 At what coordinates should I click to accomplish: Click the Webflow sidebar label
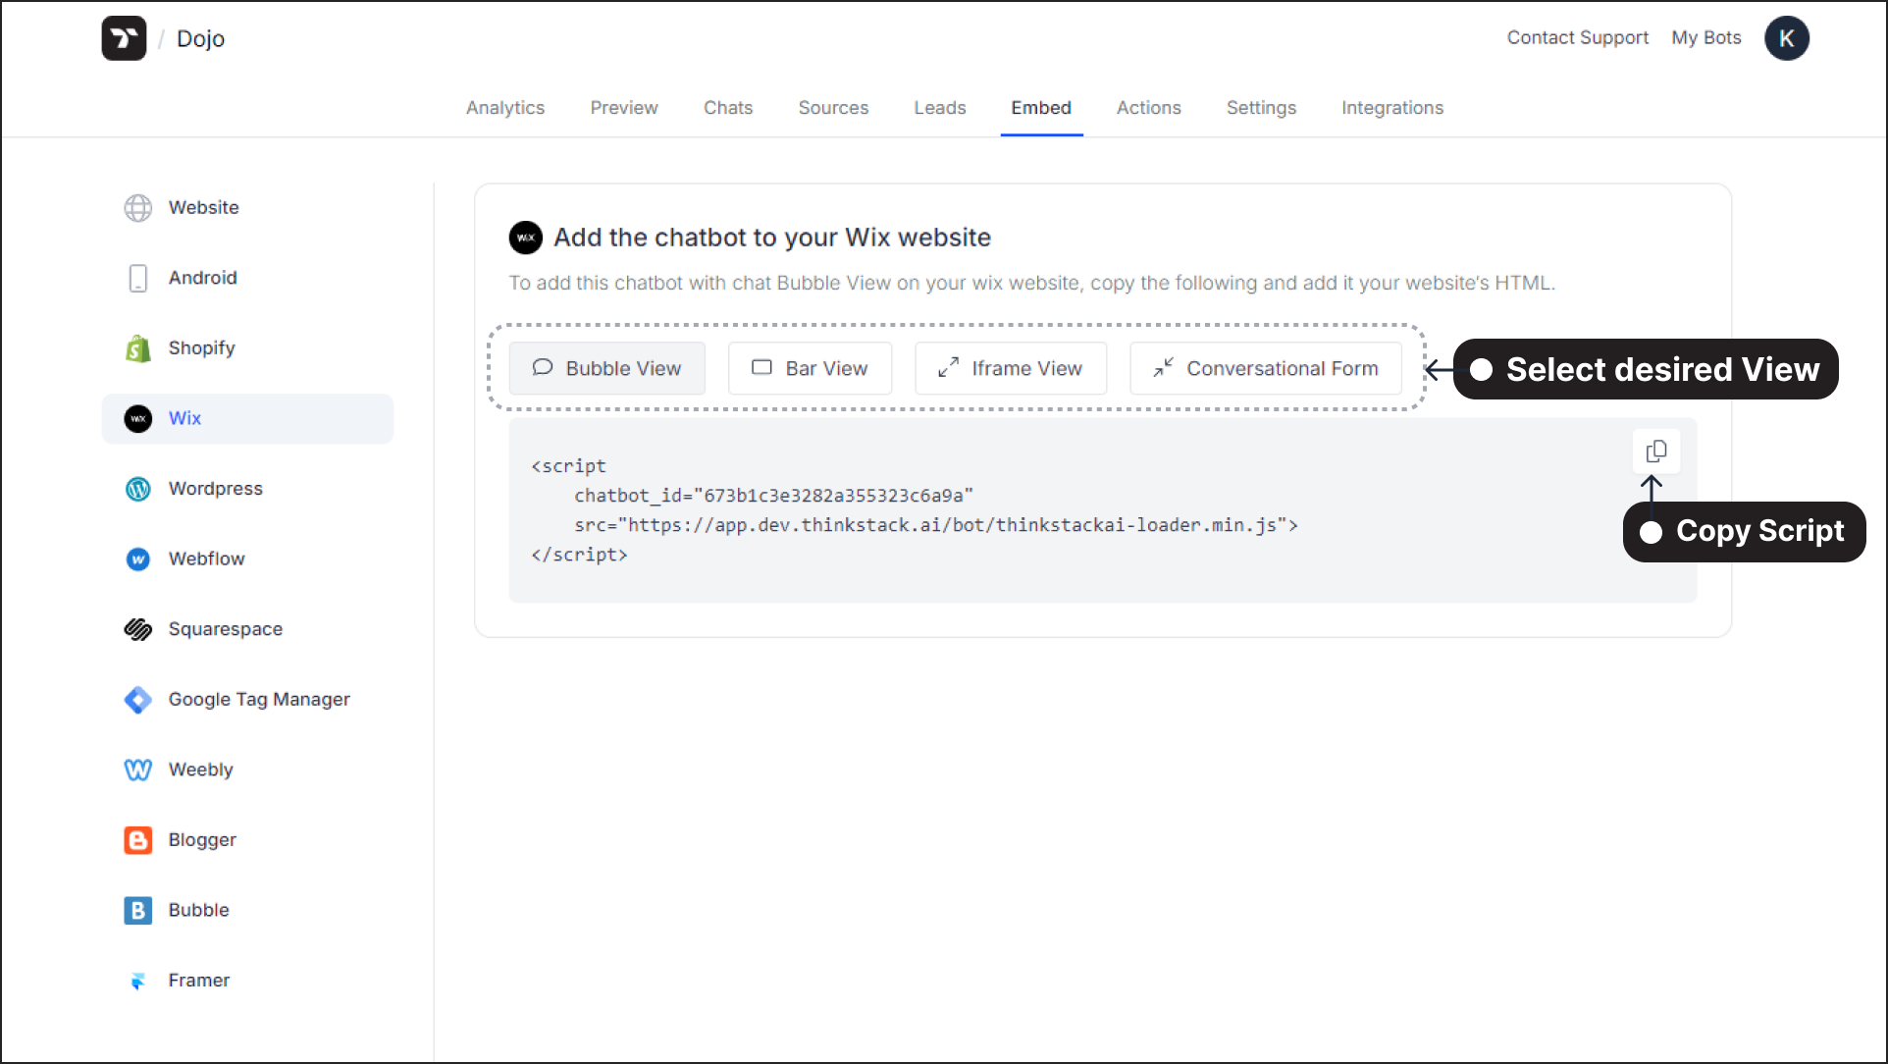click(207, 559)
